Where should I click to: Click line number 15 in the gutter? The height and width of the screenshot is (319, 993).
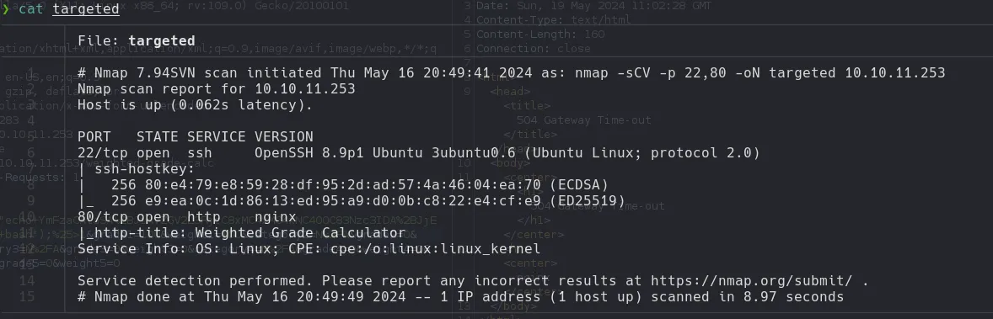coord(27,297)
